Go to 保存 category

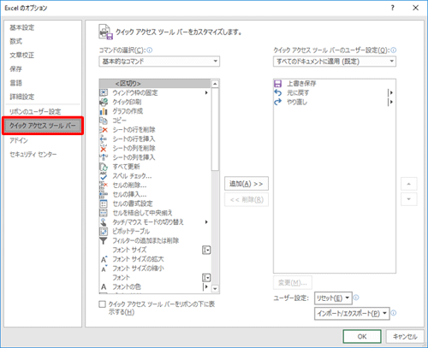16,69
